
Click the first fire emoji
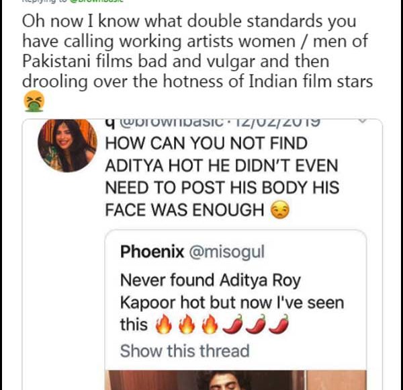pos(163,325)
